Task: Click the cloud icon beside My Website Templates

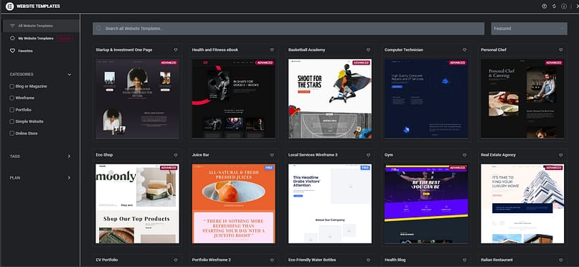Action: click(12, 39)
